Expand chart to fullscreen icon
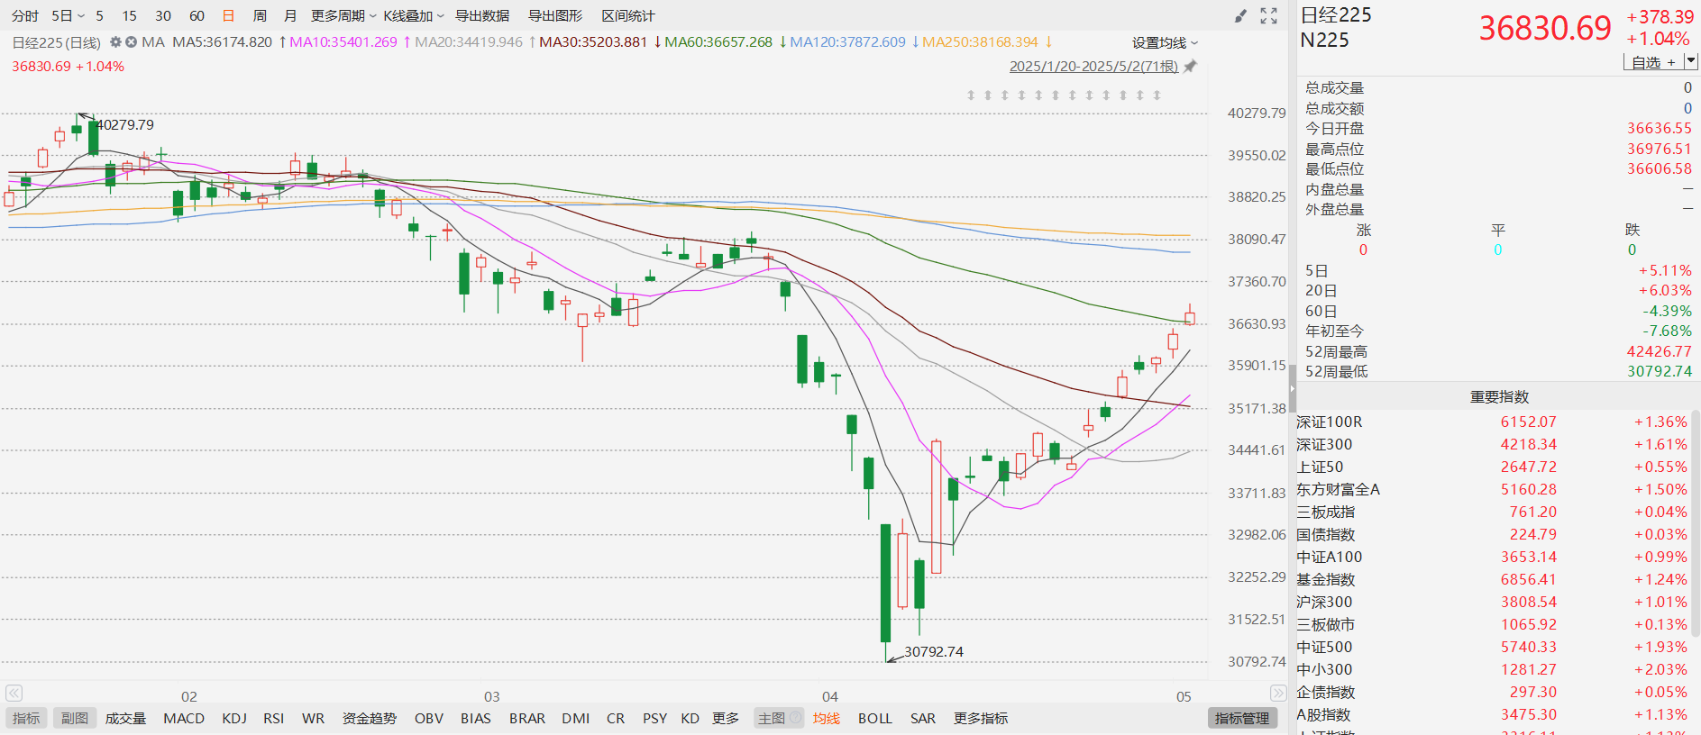The width and height of the screenshot is (1701, 735). click(1269, 16)
